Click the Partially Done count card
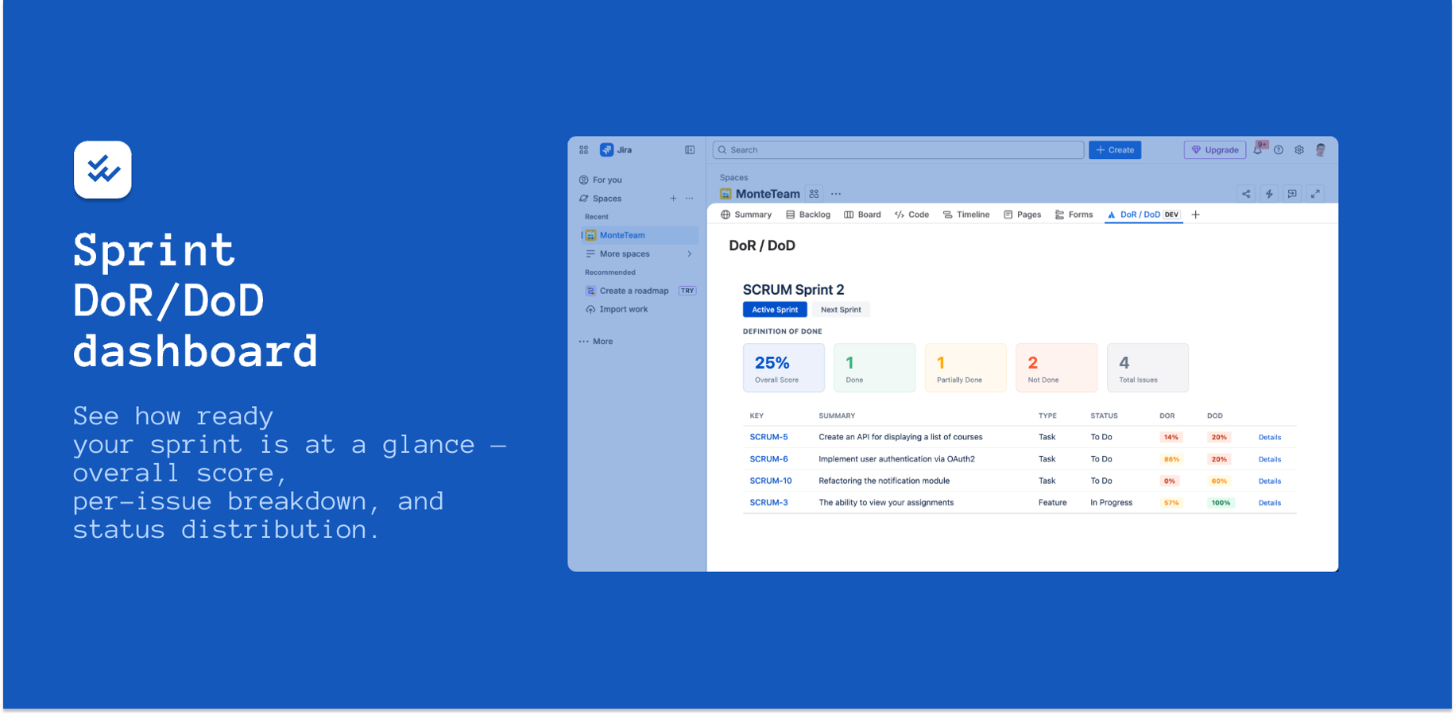Screen dimensions: 1455x715 point(965,368)
